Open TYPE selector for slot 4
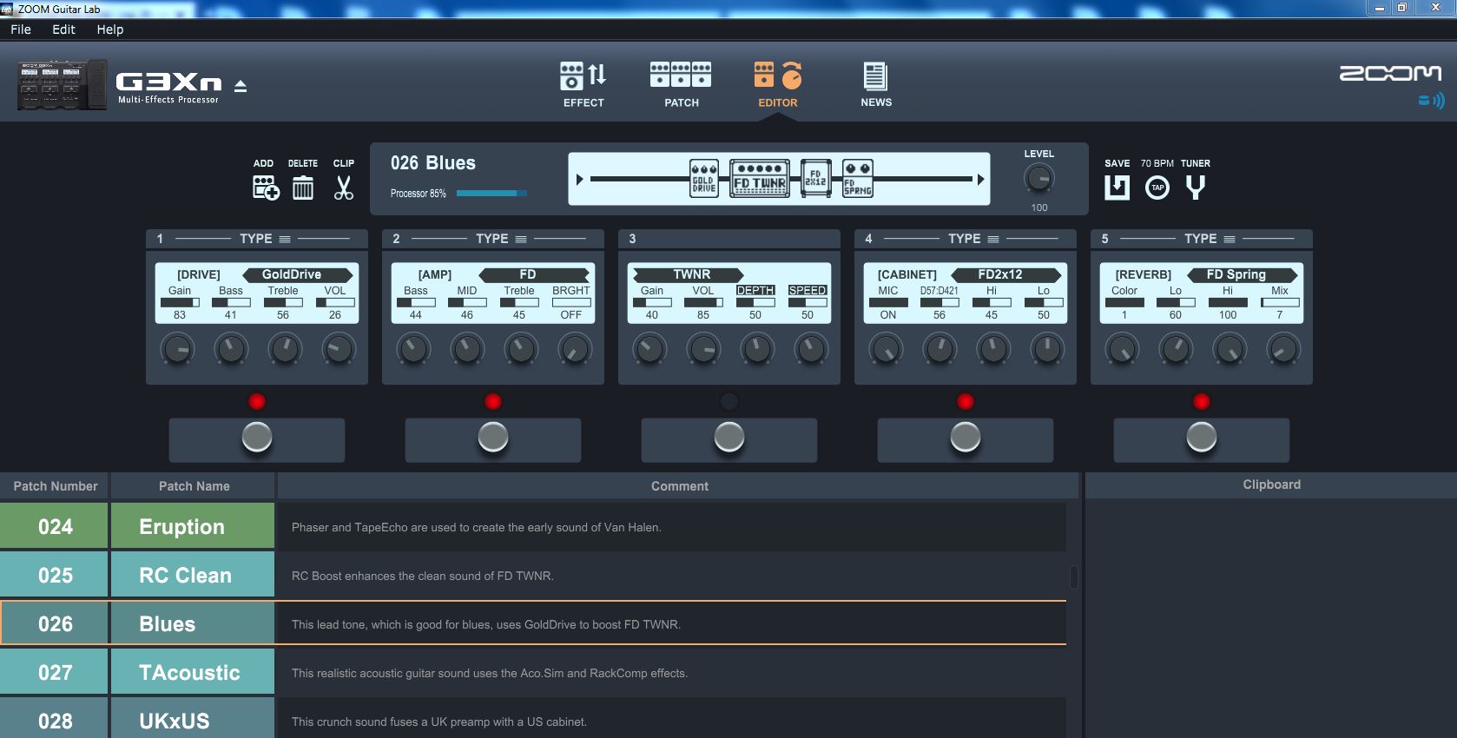 pos(972,239)
